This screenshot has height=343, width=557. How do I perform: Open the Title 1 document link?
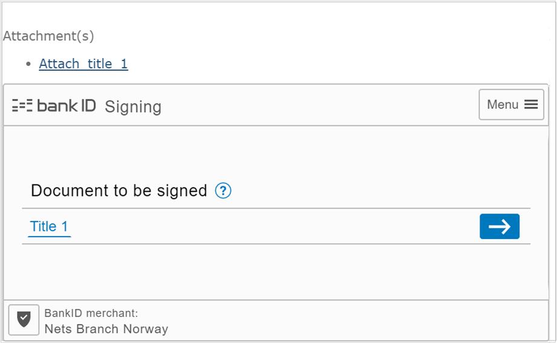49,226
